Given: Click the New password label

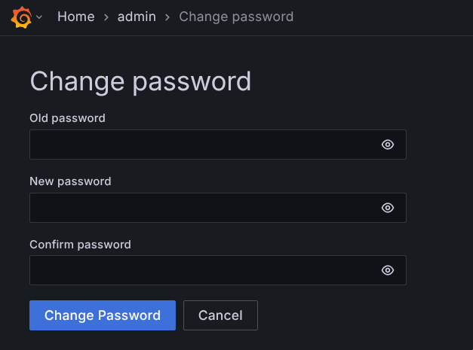Looking at the screenshot, I should pos(70,181).
